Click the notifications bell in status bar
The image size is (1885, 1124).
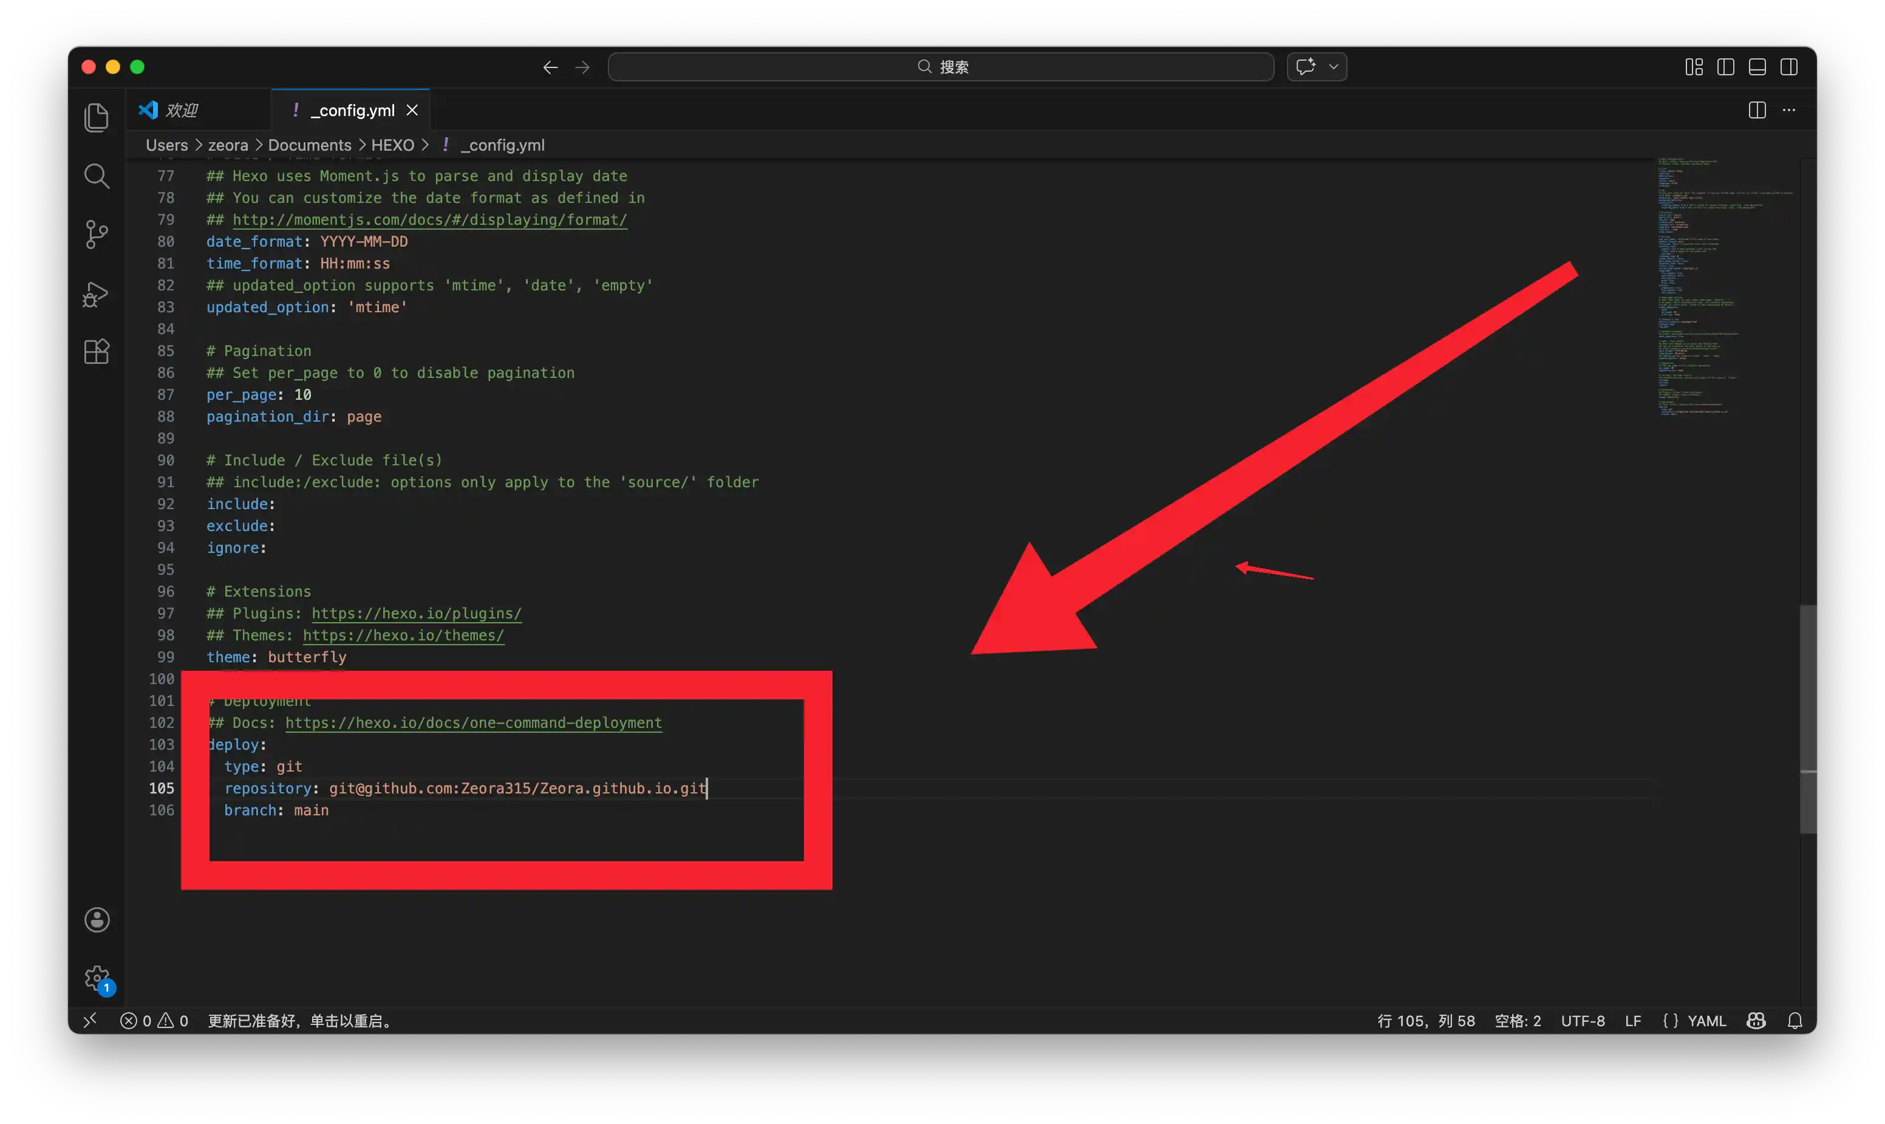[1794, 1020]
